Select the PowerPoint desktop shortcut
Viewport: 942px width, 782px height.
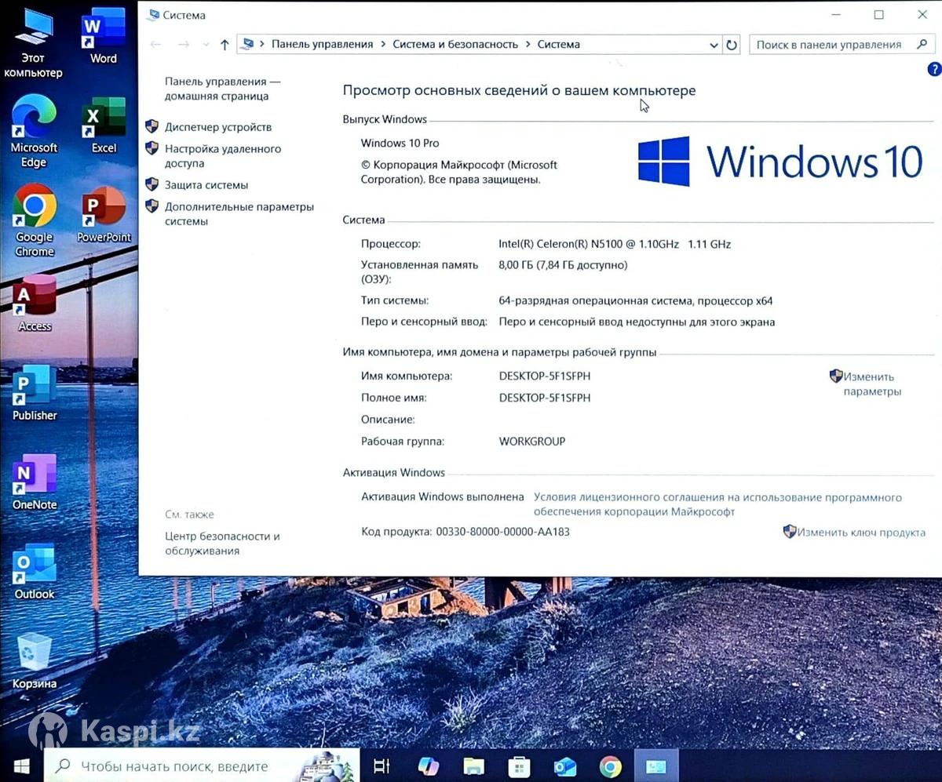pos(104,215)
